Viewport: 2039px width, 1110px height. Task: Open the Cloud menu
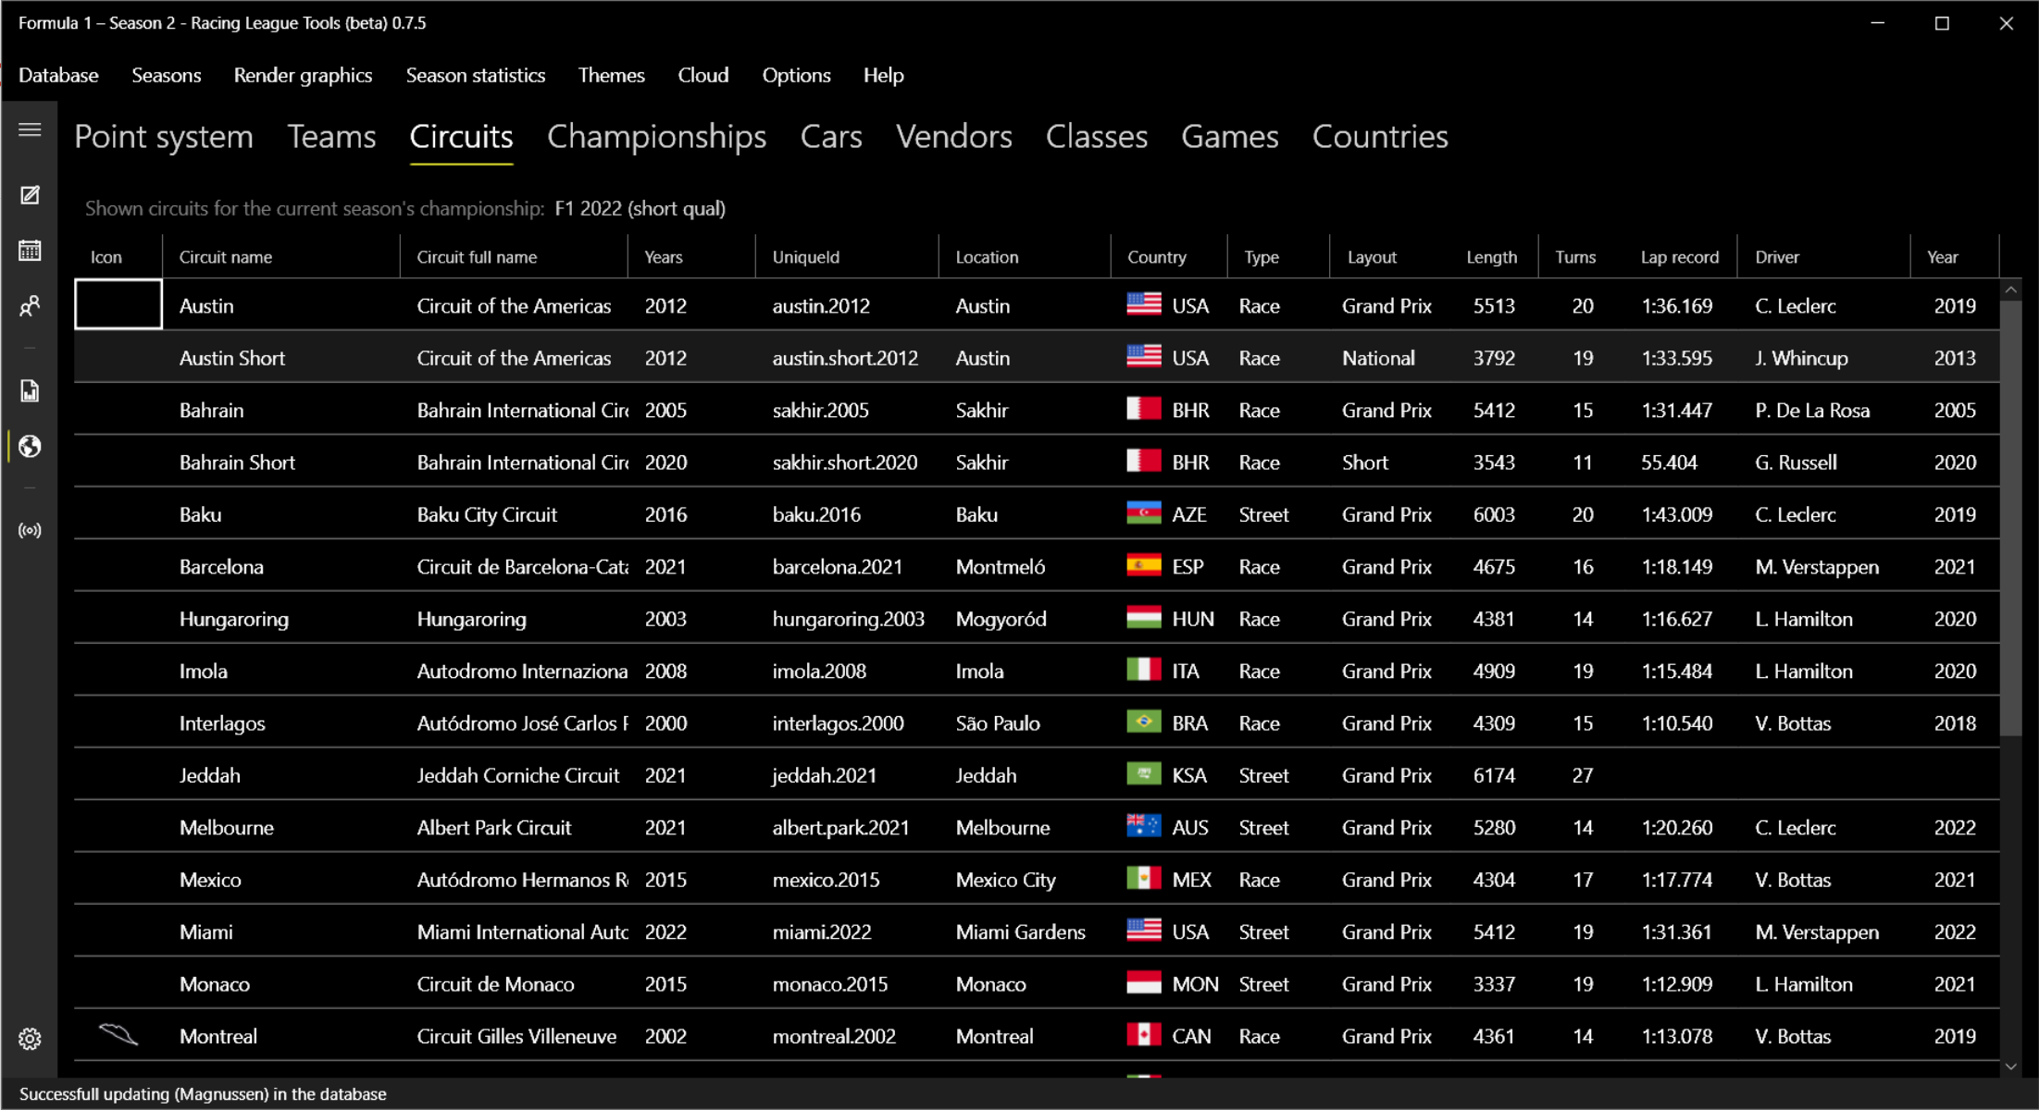703,75
